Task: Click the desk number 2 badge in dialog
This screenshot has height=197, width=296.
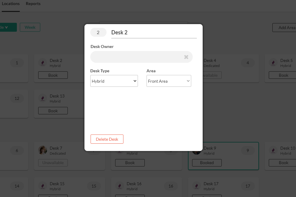Action: 98,33
